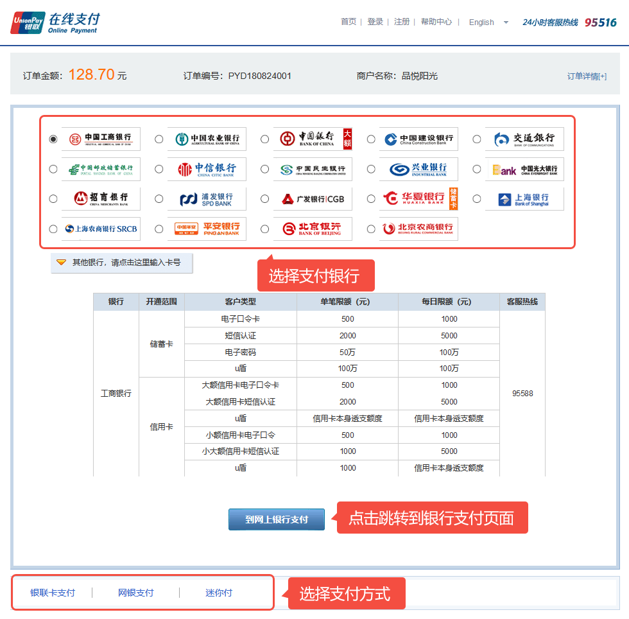Select the radio button for 北京银行
This screenshot has height=619, width=629.
(264, 229)
